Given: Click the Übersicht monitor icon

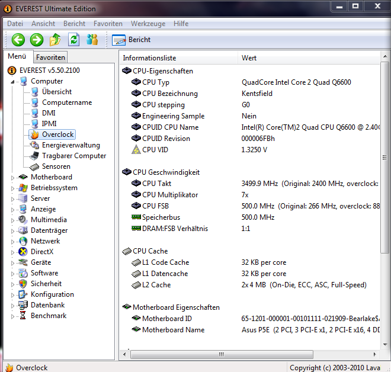Looking at the screenshot, I should (35, 92).
